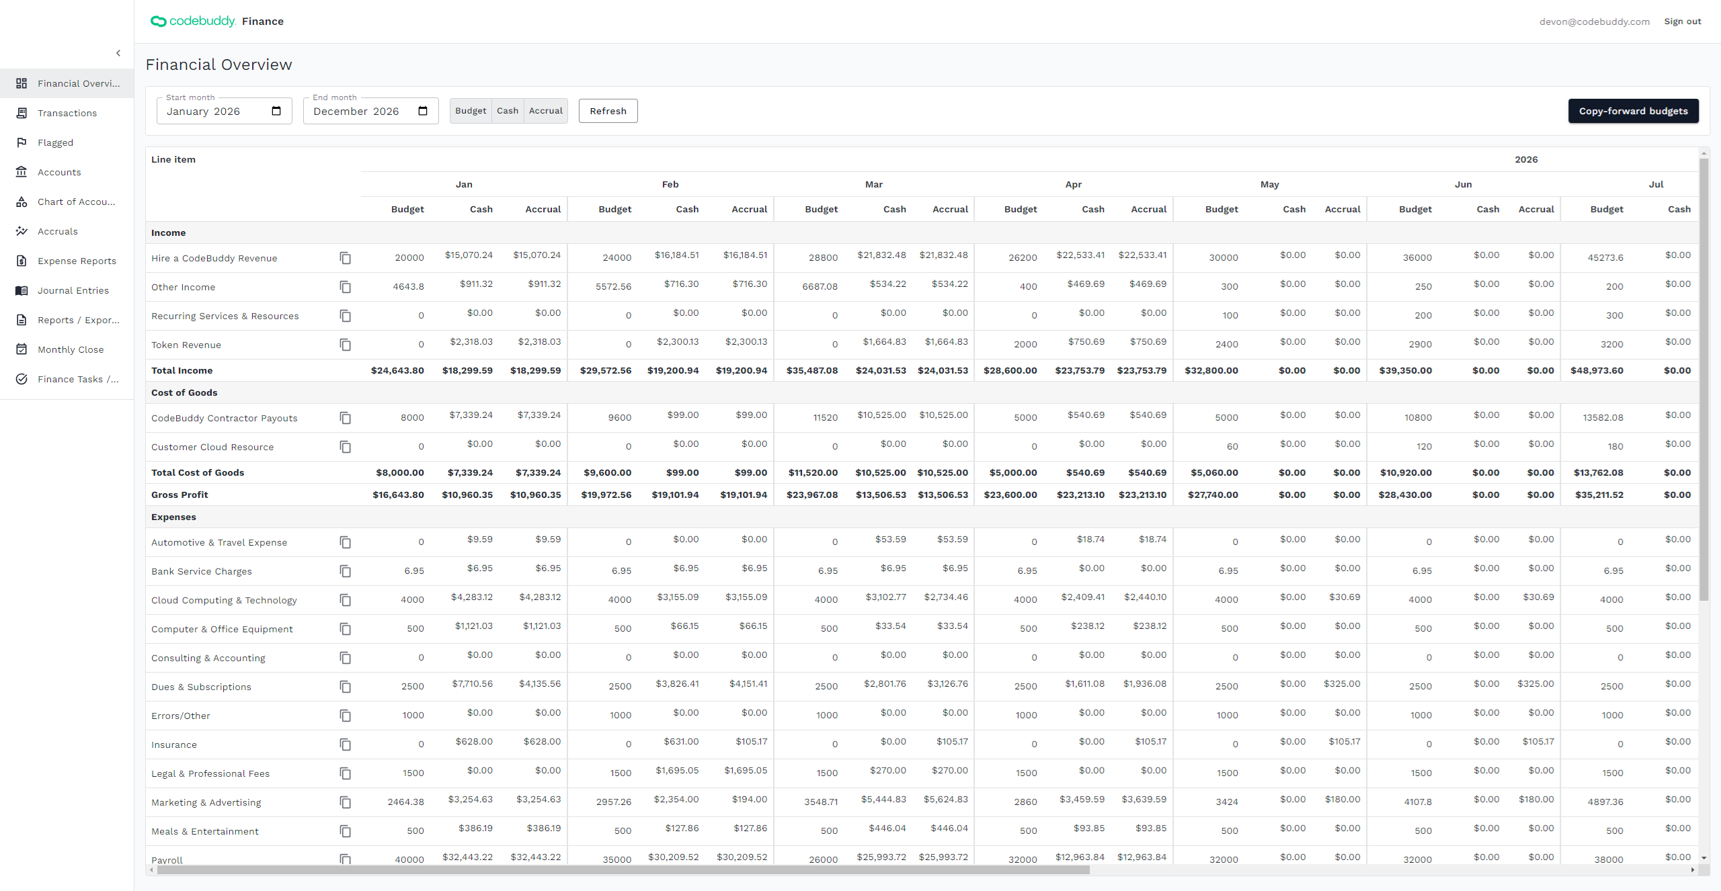Click the Journal Entries book icon
Viewport: 1721px width, 891px height.
point(22,290)
